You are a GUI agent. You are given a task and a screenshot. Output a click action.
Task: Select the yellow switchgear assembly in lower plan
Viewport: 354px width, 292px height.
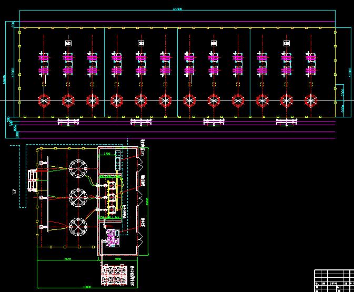pyautogui.click(x=111, y=198)
